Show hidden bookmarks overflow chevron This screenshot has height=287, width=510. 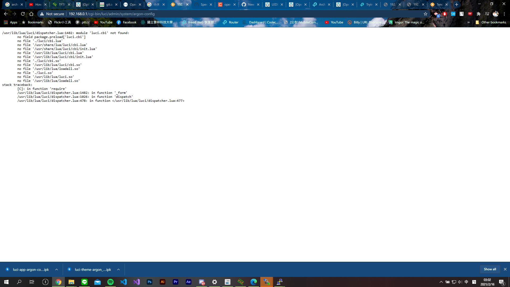pos(469,22)
